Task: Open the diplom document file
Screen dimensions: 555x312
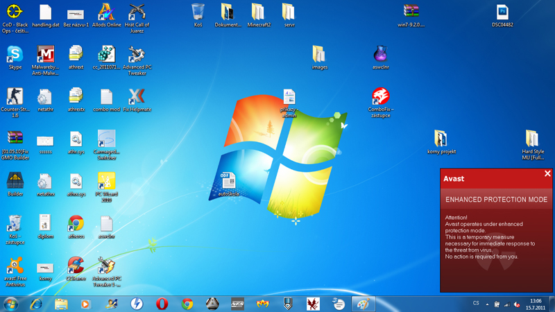Action: pyautogui.click(x=45, y=223)
